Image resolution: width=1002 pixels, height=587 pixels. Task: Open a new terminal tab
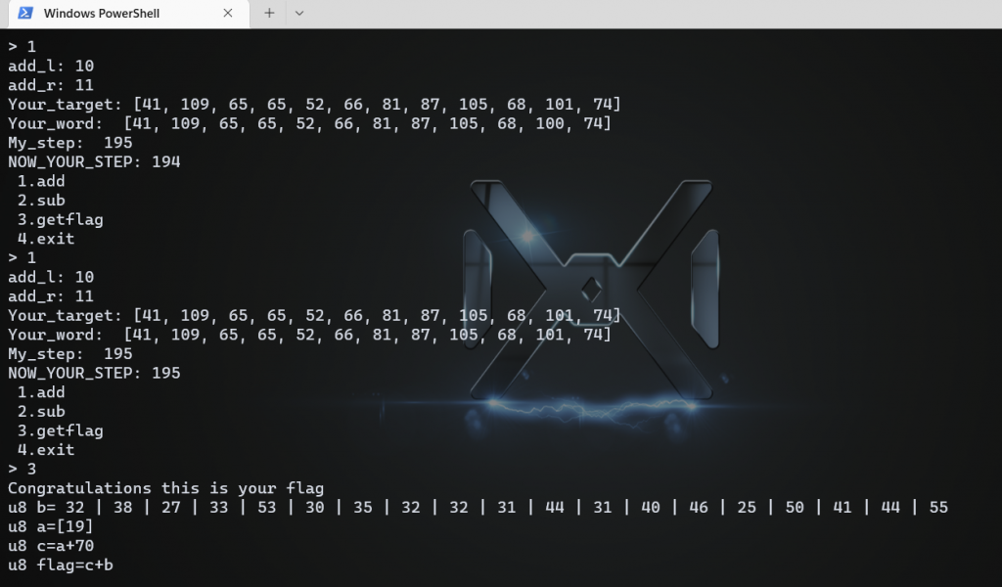point(270,14)
